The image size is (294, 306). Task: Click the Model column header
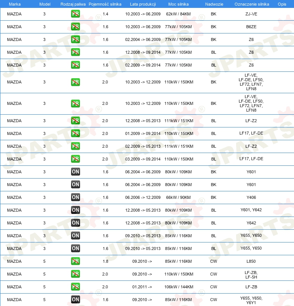tap(45, 4)
